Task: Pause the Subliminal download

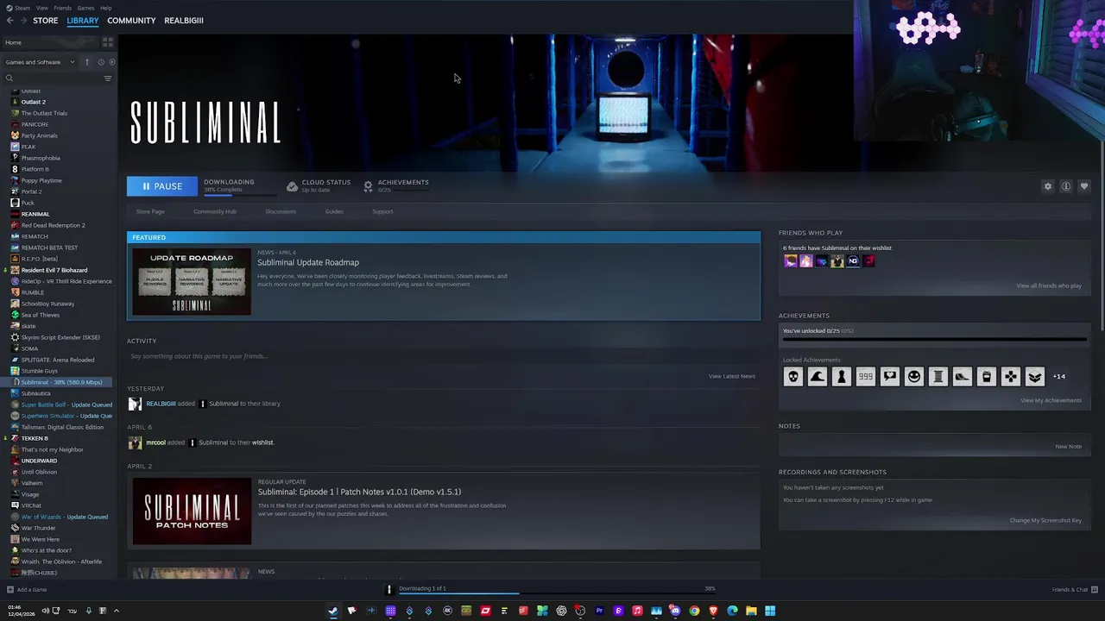Action: pyautogui.click(x=162, y=186)
